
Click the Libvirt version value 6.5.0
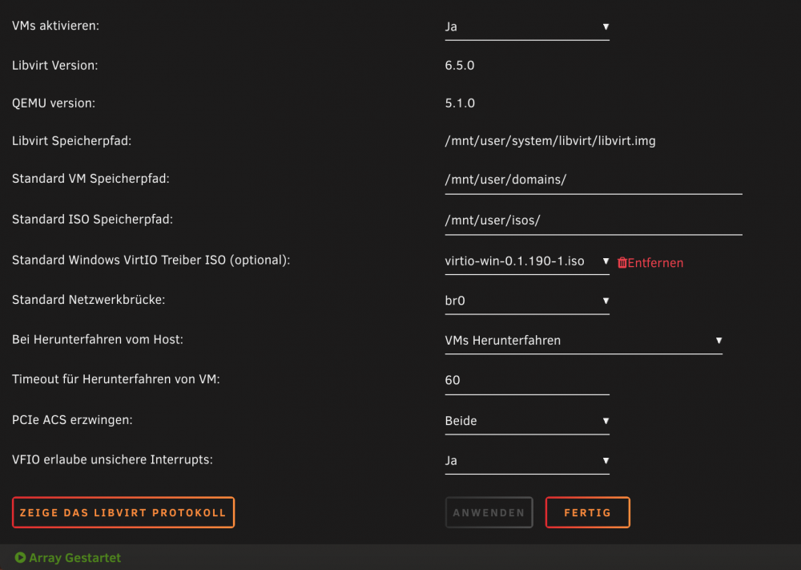(460, 66)
